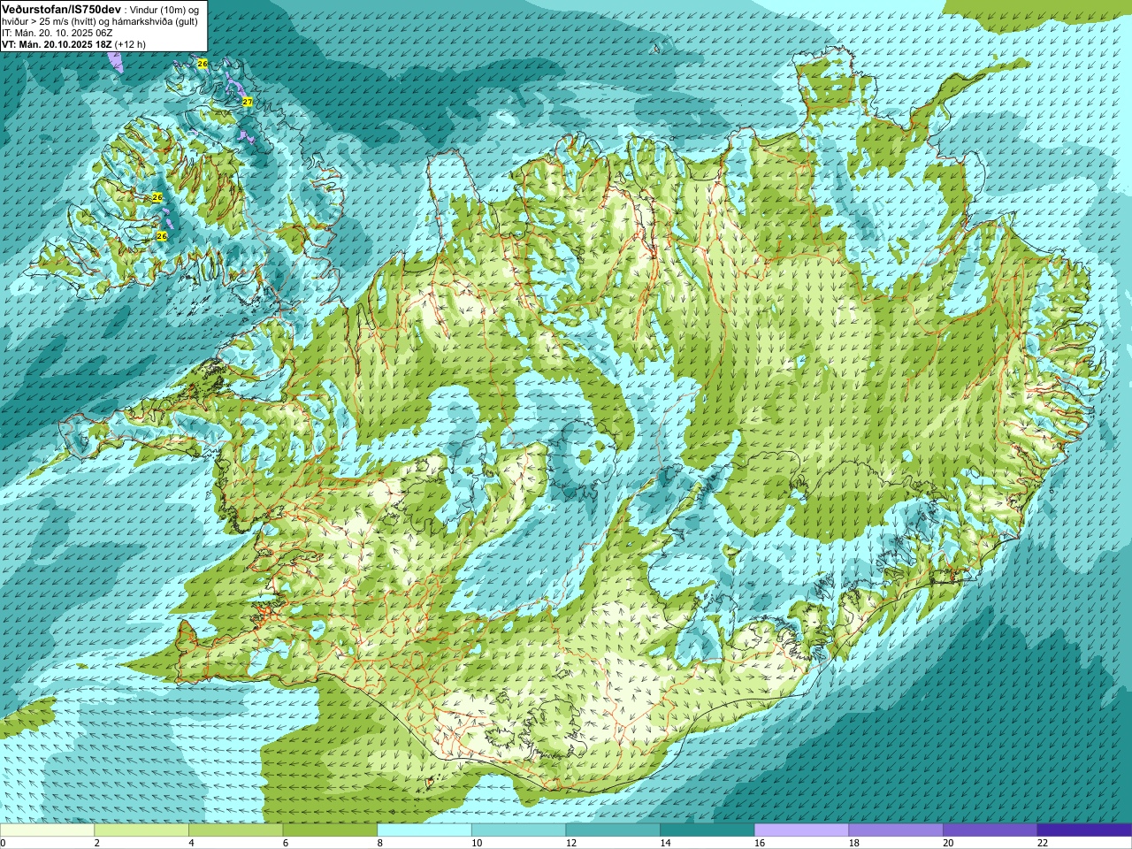
Task: Click the legend tick label '0'
Action: [4, 843]
